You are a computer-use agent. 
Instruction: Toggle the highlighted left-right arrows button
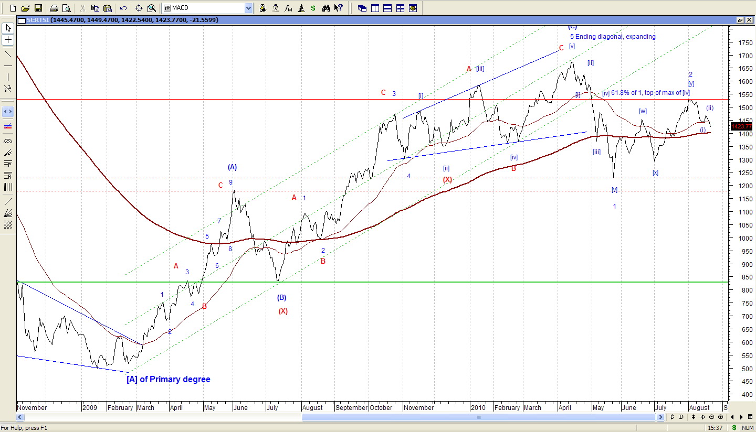tap(8, 112)
